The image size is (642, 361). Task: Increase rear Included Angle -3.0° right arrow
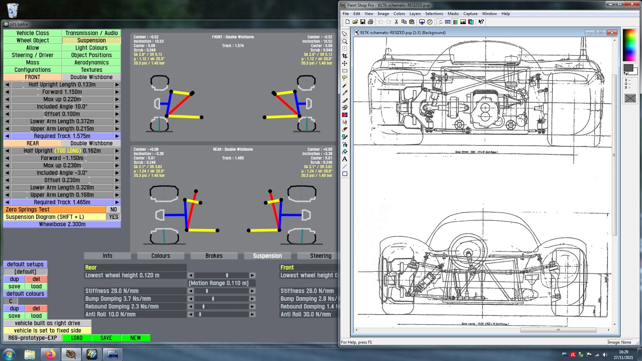(x=117, y=173)
